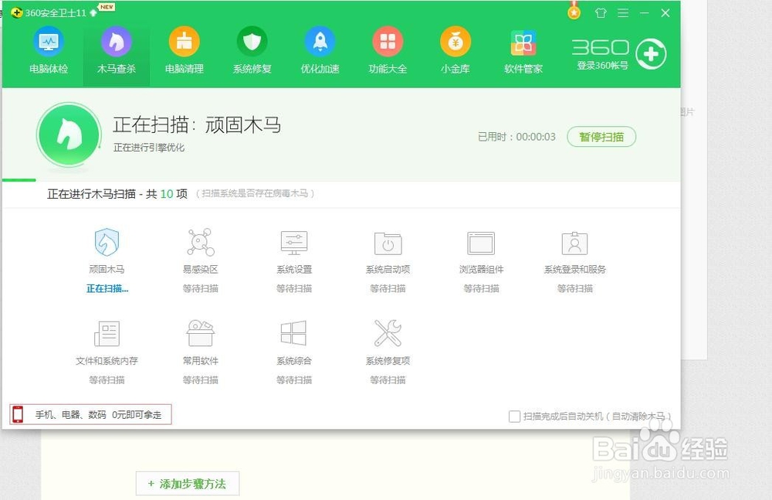Click the upgrade arrow beside 360安全卫士11

tap(93, 13)
